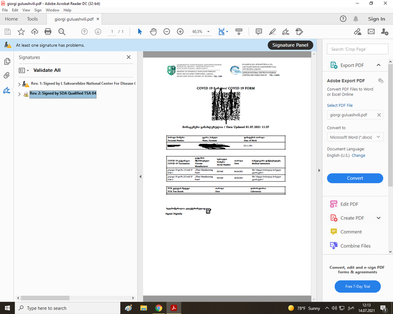This screenshot has width=393, height=314.
Task: Click the upload to cloud icon
Action: [35, 31]
